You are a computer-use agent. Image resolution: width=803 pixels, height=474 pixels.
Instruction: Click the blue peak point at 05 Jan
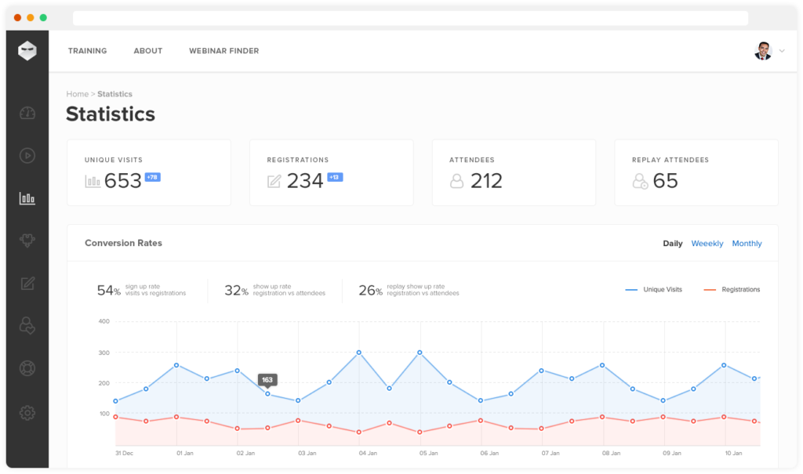coord(420,353)
